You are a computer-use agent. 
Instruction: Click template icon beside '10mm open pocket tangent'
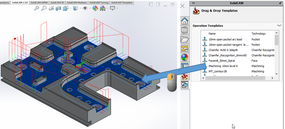click(x=205, y=45)
